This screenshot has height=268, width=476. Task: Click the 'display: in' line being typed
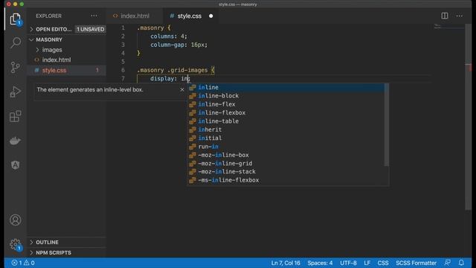[170, 79]
